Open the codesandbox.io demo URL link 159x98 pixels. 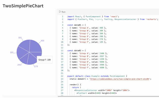point(120,79)
